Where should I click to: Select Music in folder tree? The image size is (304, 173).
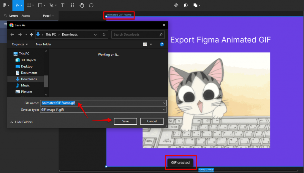tap(23, 85)
